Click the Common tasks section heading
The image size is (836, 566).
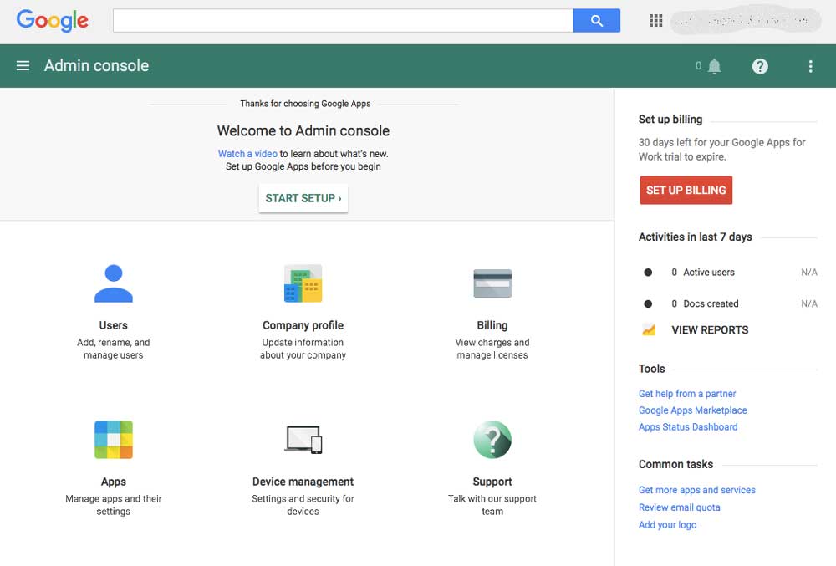point(675,464)
